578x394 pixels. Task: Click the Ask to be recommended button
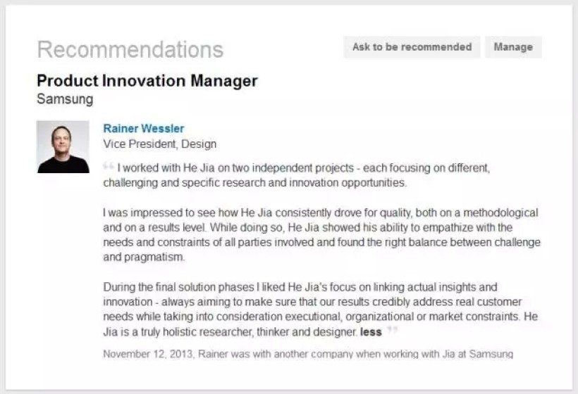click(x=412, y=47)
